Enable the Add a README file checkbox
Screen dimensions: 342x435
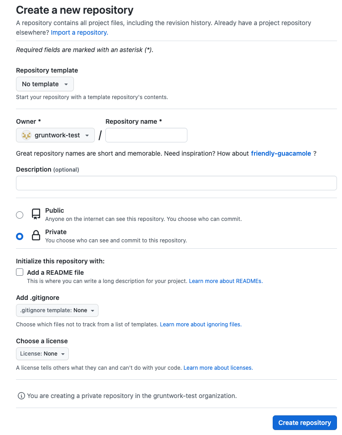20,272
